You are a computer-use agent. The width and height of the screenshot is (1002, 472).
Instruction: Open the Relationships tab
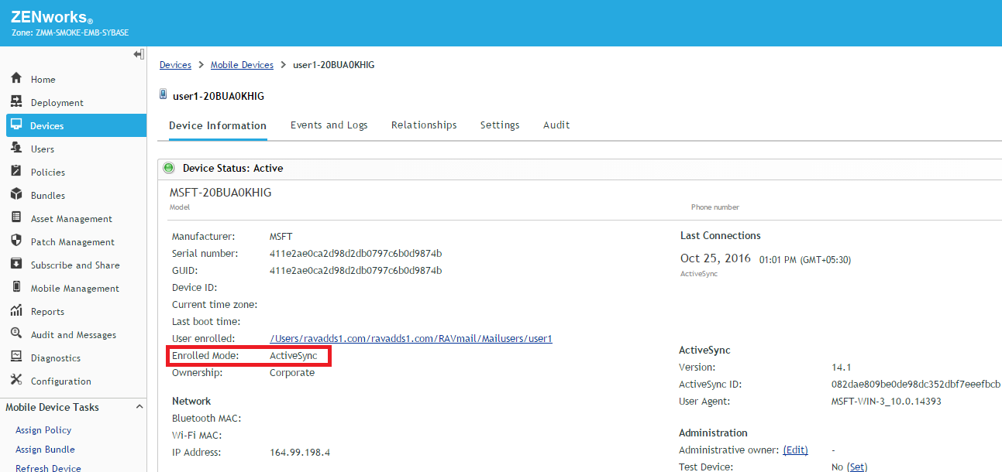coord(424,125)
